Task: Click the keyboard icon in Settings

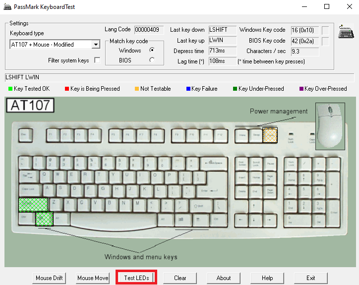Action: pos(346,31)
